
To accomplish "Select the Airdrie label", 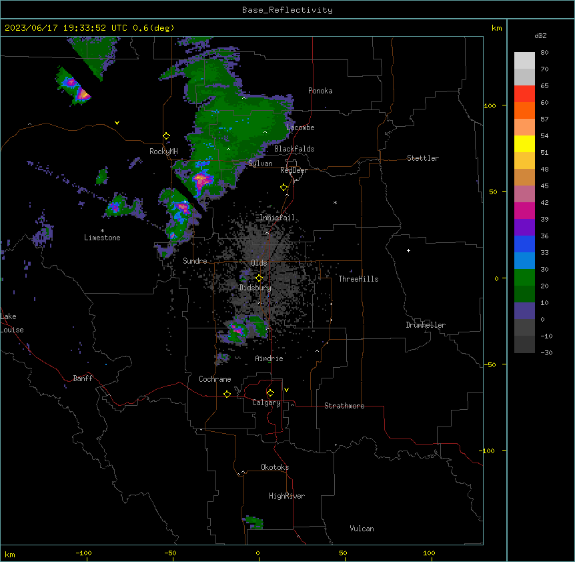I will click(x=269, y=358).
